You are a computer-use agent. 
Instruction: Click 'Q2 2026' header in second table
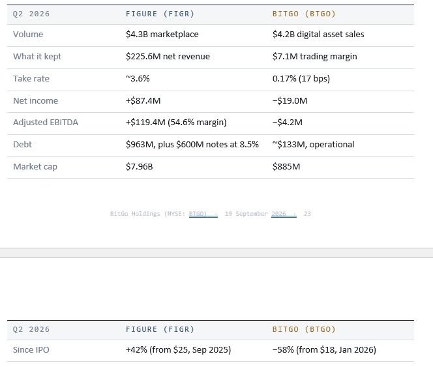(31, 329)
